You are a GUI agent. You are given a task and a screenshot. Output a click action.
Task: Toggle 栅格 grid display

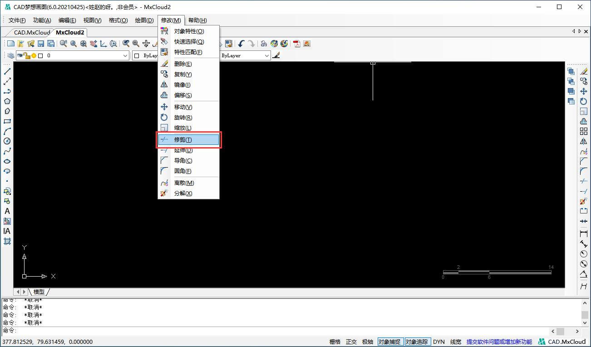335,342
